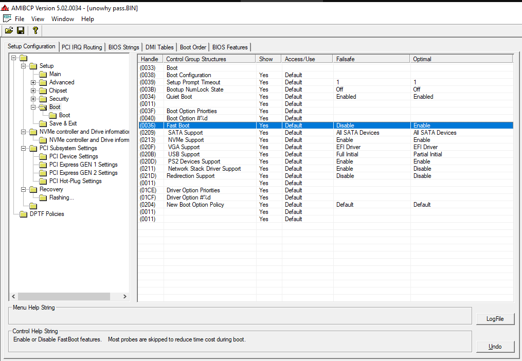Open the View menu

coord(38,19)
